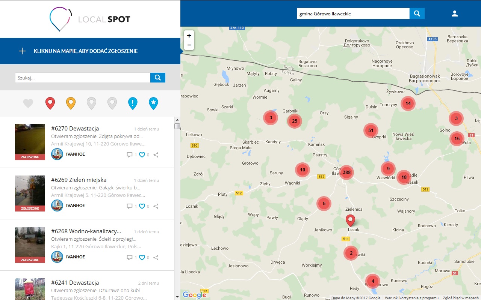This screenshot has height=300, width=481.
Task: Click the Google logo on the map
Action: click(194, 295)
